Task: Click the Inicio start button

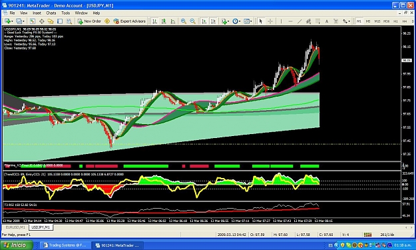Action: pos(17,245)
